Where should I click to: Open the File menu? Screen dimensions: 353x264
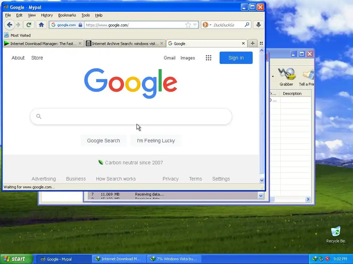point(8,15)
